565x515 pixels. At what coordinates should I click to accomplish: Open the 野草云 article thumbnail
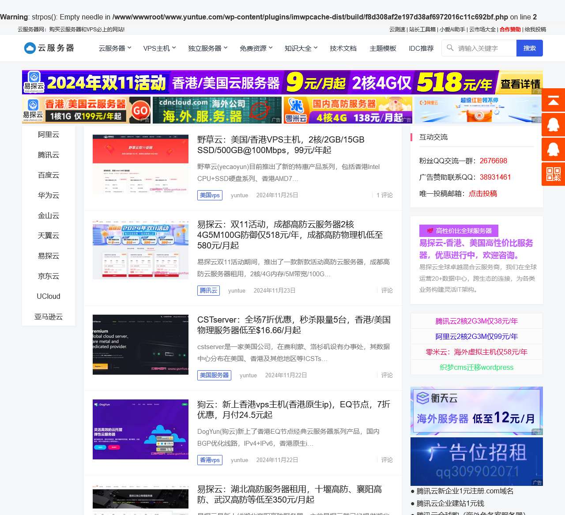(x=140, y=165)
